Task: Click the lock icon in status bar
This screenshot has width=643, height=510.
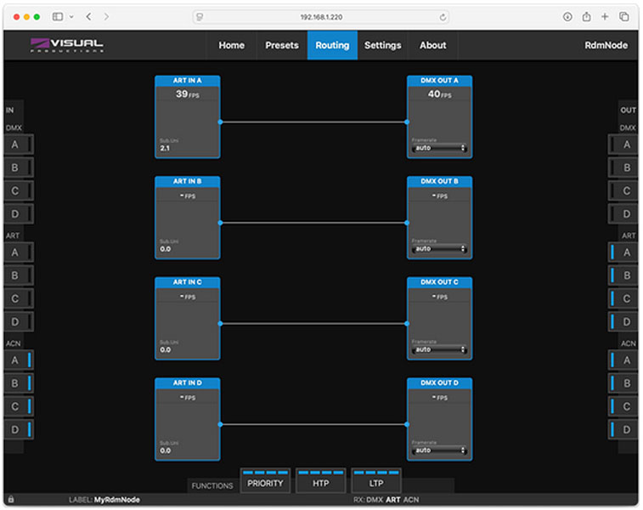Action: pos(10,500)
